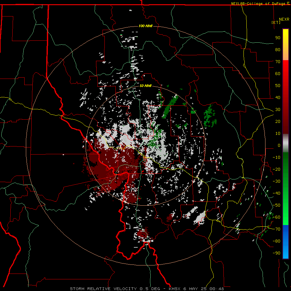
Task: Click the -40 value on velocity scale
Action: pos(276,193)
